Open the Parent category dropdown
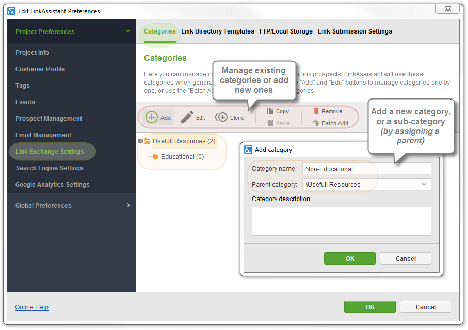Viewport: 468px width, 330px height. pos(424,184)
